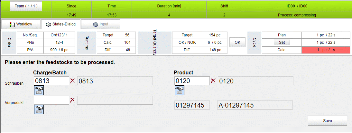Select the A-01297145 product field
Screen dimensions: 352x133
pyautogui.click(x=255, y=105)
